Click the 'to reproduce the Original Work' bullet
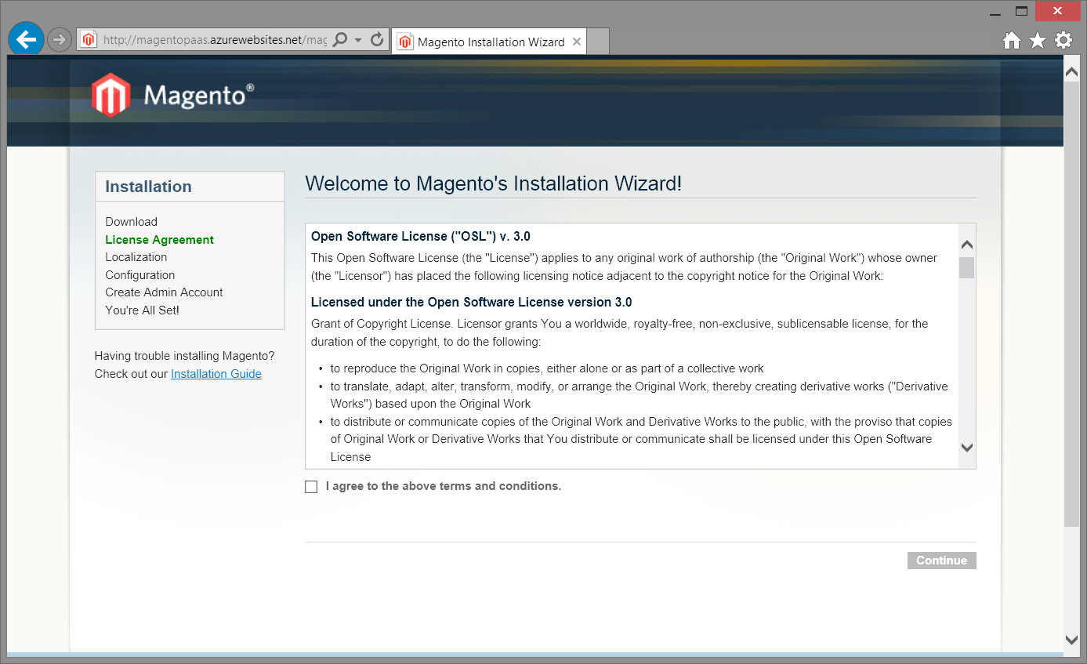The image size is (1087, 664). click(547, 368)
